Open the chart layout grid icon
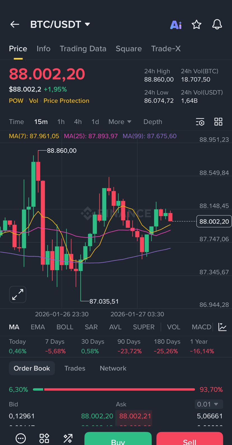This screenshot has height=445, width=232. click(x=218, y=122)
